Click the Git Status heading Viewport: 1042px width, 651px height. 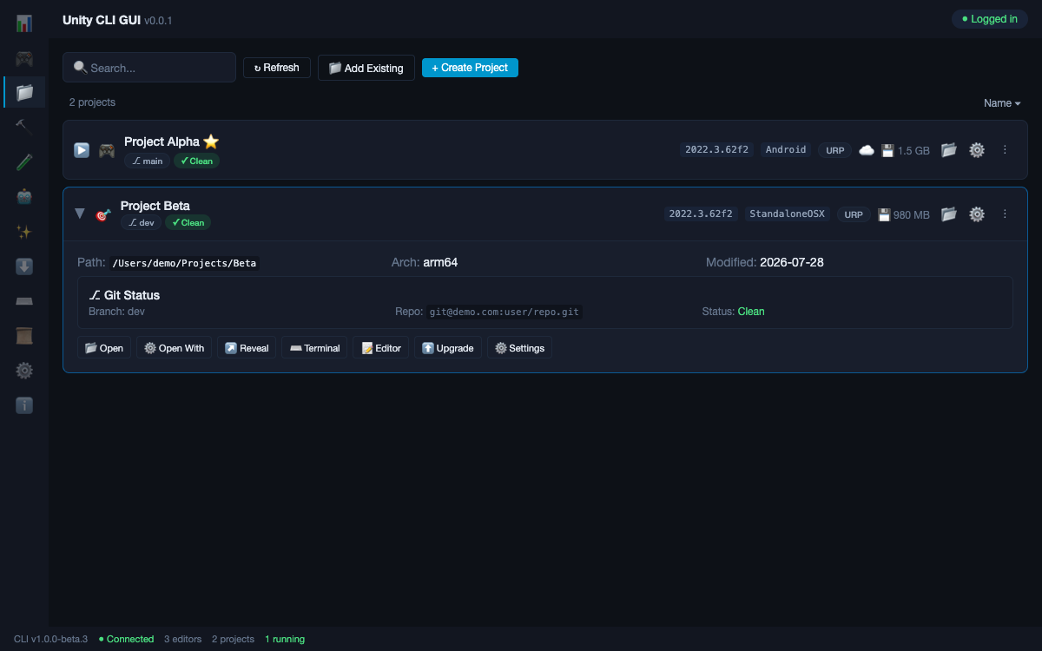tap(124, 295)
